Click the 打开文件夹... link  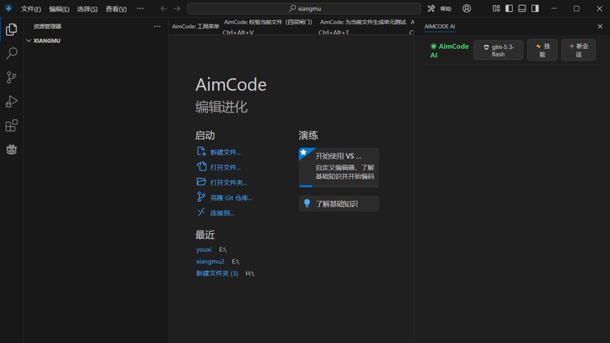pyautogui.click(x=228, y=183)
